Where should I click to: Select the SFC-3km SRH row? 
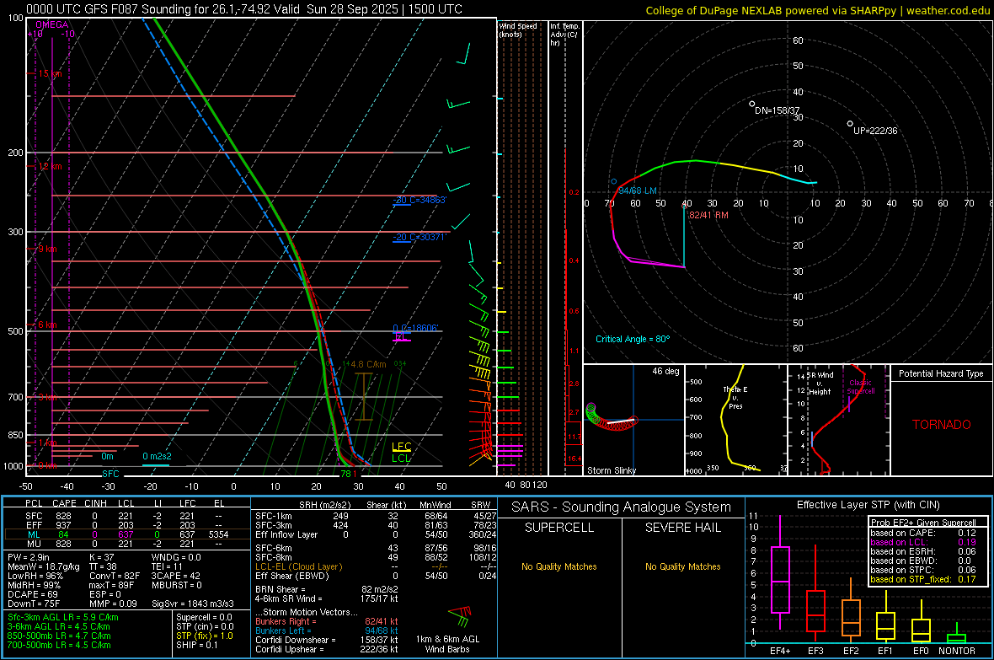376,525
